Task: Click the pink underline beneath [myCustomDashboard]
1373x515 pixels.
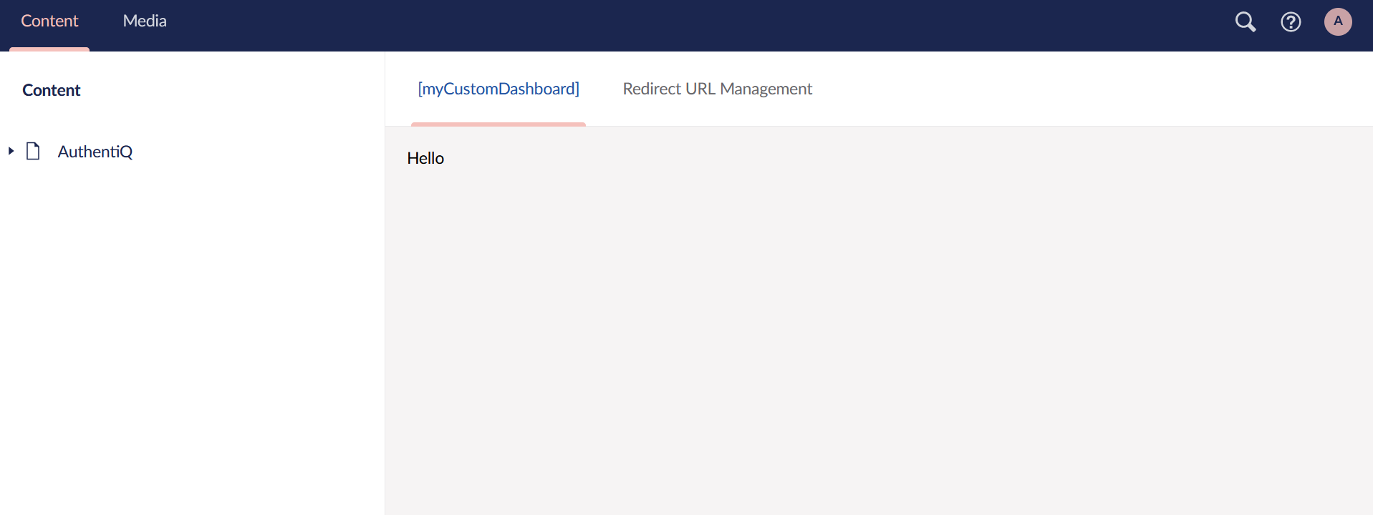Action: 498,124
